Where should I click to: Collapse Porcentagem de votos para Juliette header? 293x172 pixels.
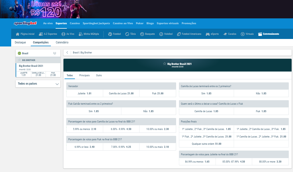[234, 154]
